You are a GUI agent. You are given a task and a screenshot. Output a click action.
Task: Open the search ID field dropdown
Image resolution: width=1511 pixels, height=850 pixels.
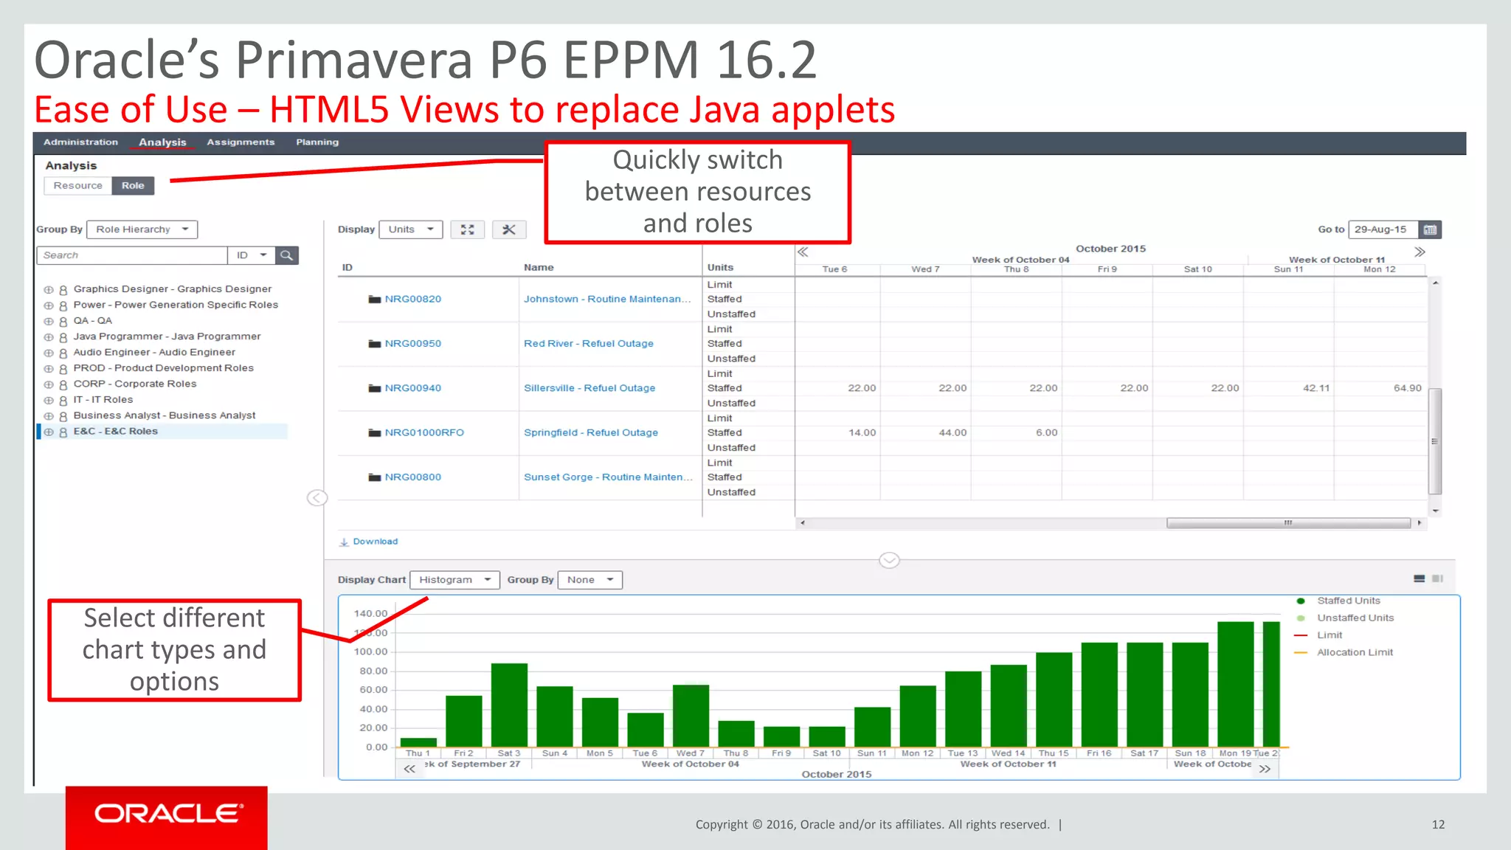pos(252,255)
